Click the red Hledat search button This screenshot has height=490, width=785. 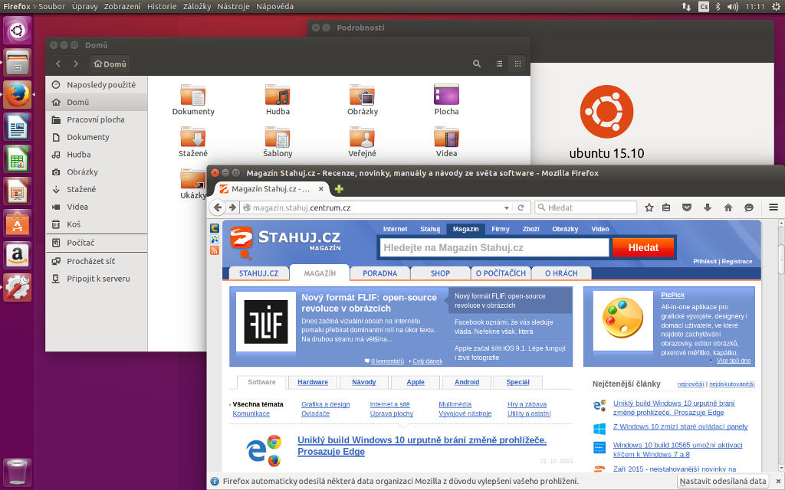click(643, 247)
